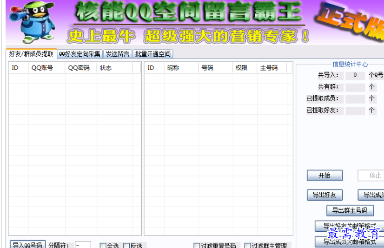Click the 共导入 count field
The width and height of the screenshot is (384, 248).
click(x=355, y=75)
